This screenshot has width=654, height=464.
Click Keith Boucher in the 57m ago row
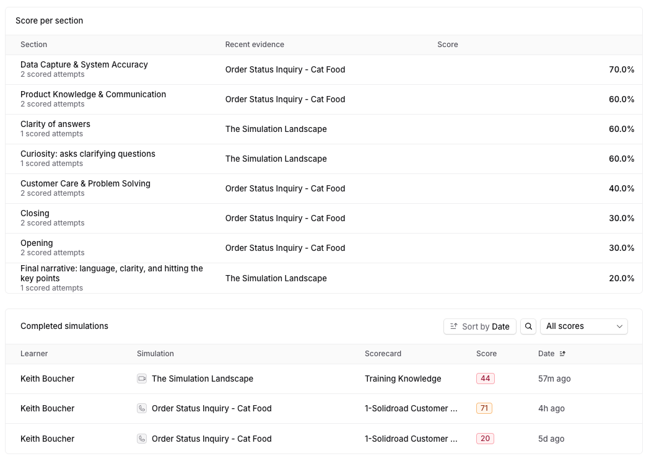[x=47, y=379]
